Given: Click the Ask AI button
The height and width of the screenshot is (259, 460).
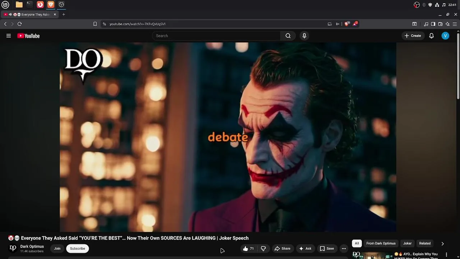Looking at the screenshot, I should pyautogui.click(x=305, y=249).
